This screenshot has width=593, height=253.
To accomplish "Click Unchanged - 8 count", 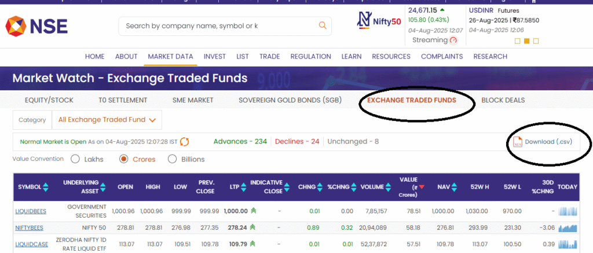I will click(x=353, y=141).
